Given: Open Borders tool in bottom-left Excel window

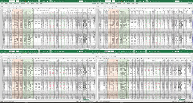Looking at the screenshot, I should [20, 51].
